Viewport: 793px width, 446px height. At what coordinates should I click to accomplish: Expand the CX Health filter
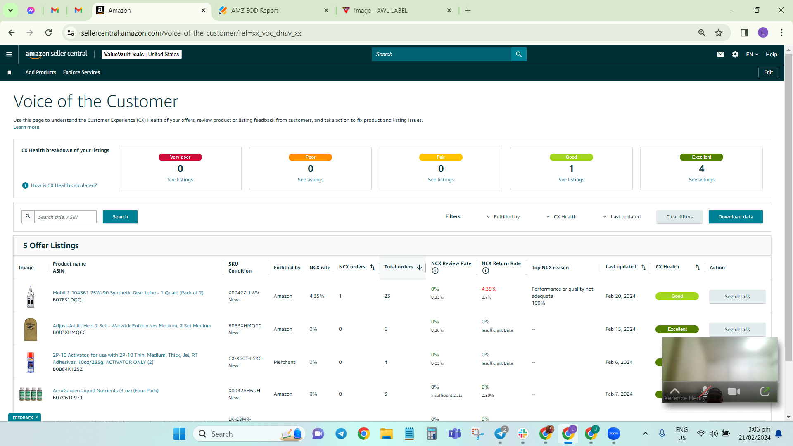coord(561,217)
